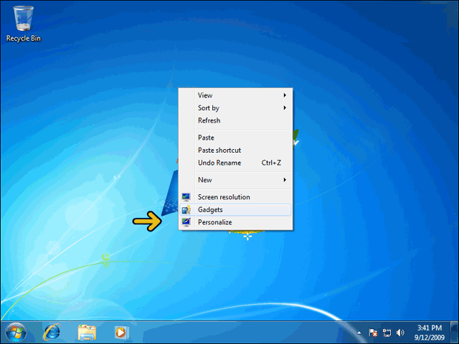Select Undo Rename in the menu
Viewport: 459px width, 344px height.
(235, 163)
